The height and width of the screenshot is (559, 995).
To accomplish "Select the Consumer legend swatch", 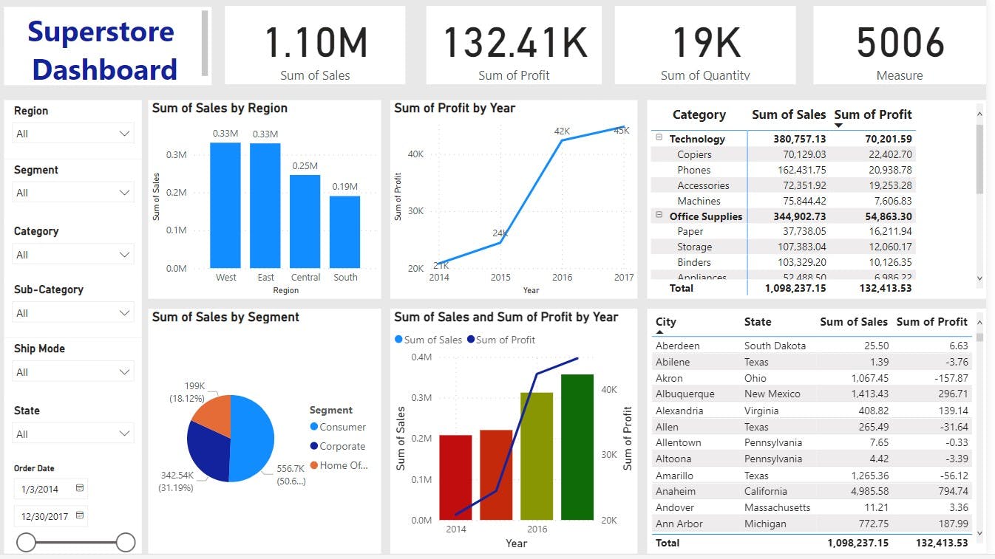I will [314, 427].
